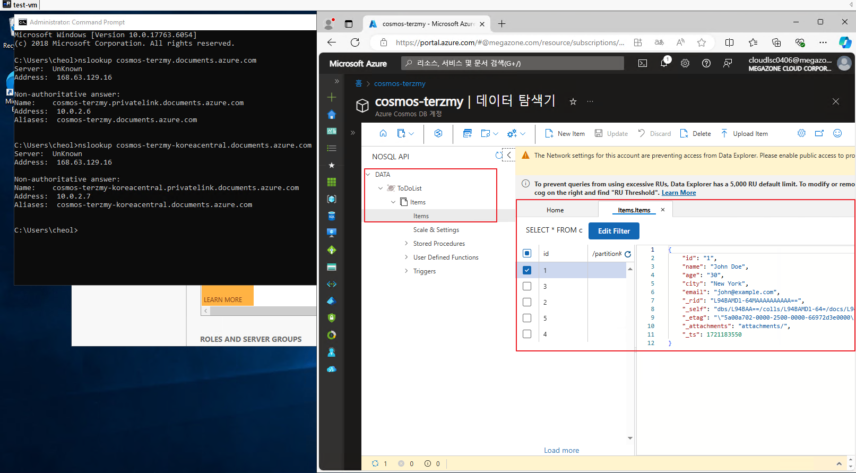Collapse the DATA tree node

coord(368,174)
